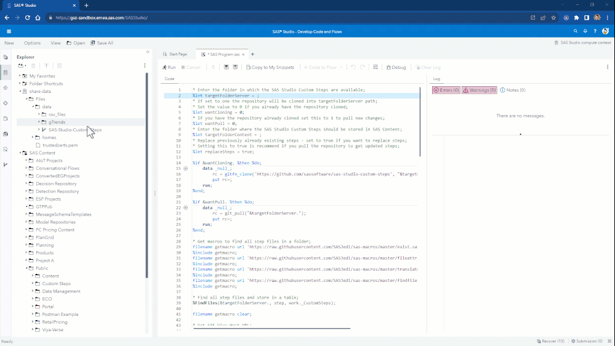Click Save All in the top toolbar
This screenshot has width=615, height=346.
102,43
